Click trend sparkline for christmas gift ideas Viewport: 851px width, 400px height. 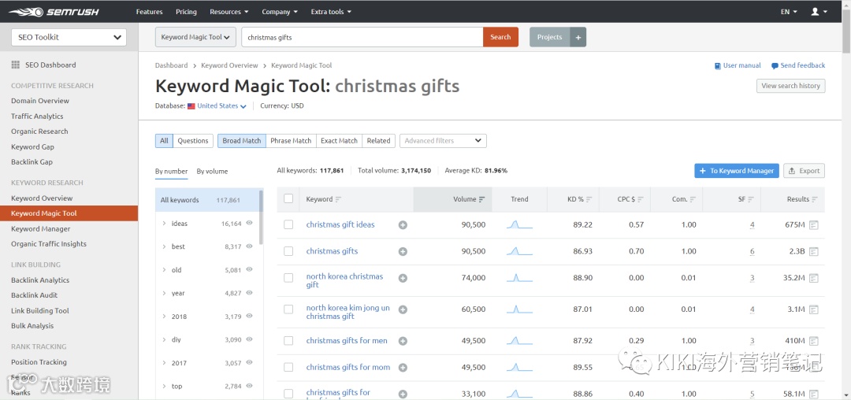(519, 224)
